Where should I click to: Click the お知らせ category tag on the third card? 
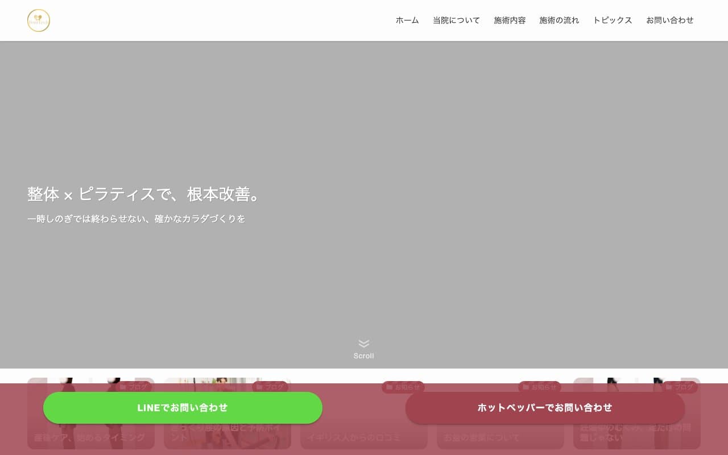point(403,387)
